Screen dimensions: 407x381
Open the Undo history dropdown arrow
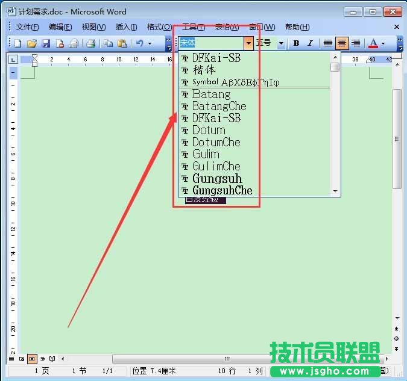point(150,43)
